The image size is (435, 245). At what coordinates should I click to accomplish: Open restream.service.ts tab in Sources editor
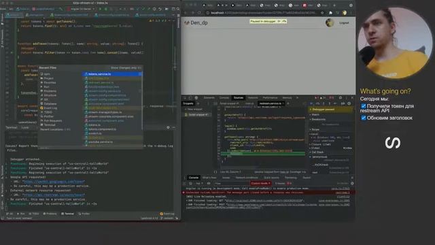271,103
